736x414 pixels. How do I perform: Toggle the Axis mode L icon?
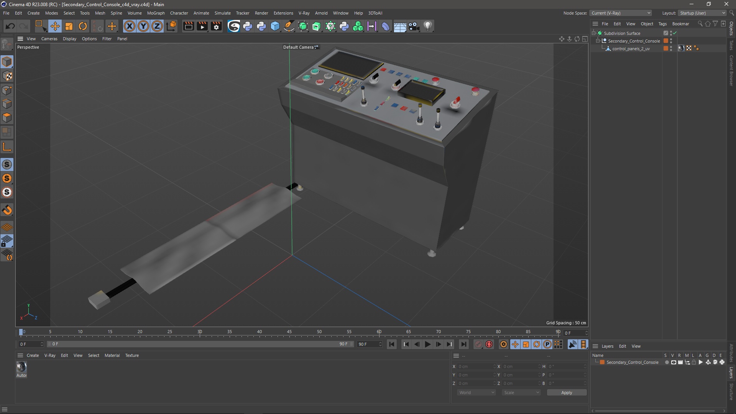coord(7,147)
